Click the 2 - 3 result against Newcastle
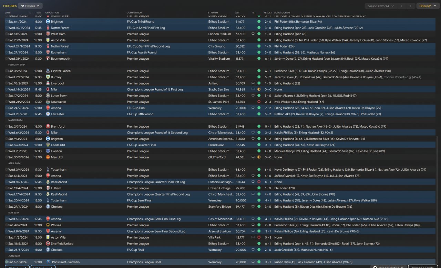 268,102
